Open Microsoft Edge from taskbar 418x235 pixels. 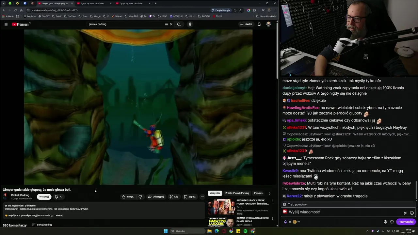pyautogui.click(x=217, y=231)
